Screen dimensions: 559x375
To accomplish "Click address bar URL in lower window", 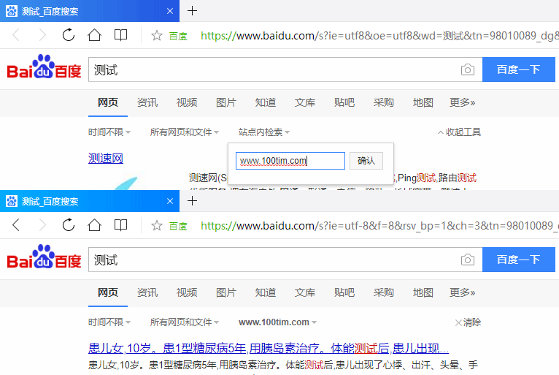I will coord(379,226).
